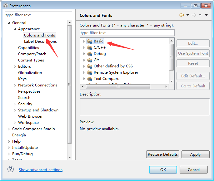214x181 pixels.
Task: Open the Show advanced settings link
Action: click(x=41, y=170)
